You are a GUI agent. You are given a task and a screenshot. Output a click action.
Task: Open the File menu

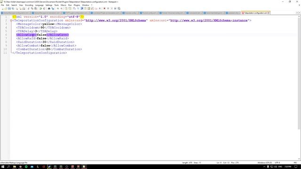[x=2, y=5]
